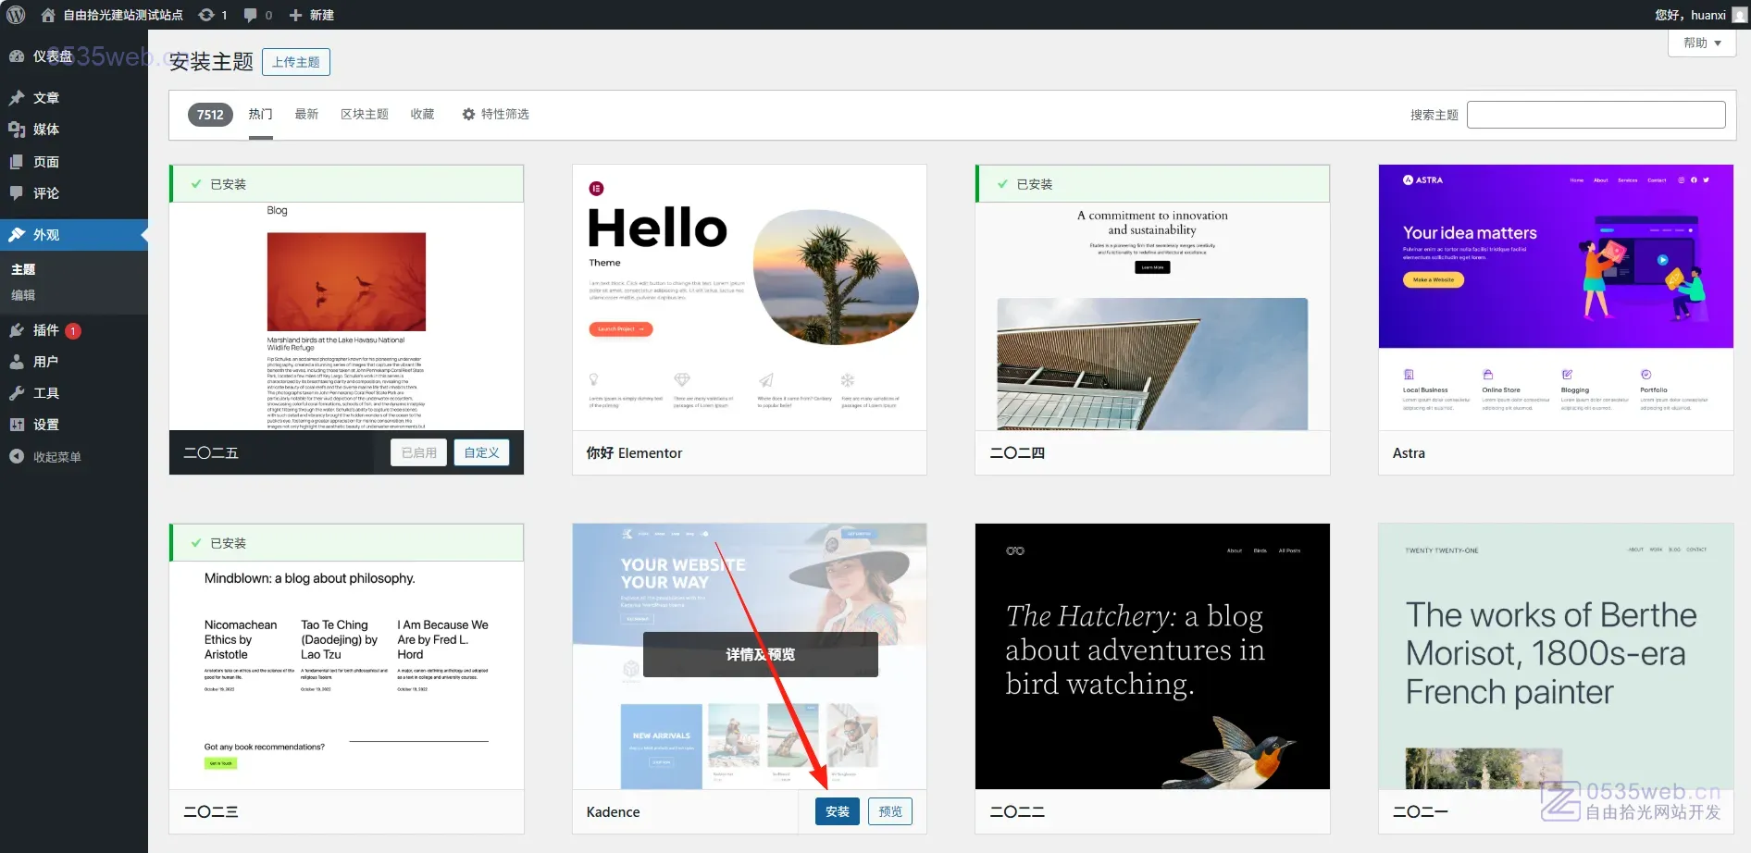Open the 插件 plugins menu
Screen dimensions: 1751x853
(45, 330)
